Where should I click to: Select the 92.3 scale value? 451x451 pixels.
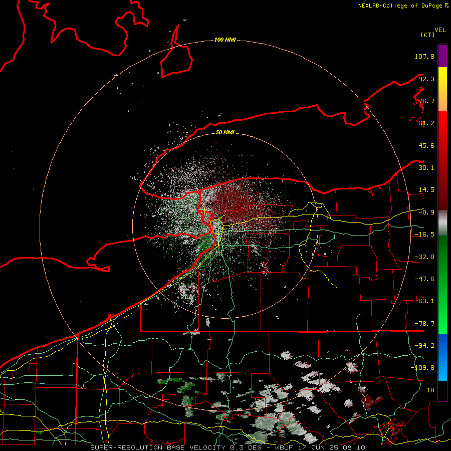[426, 79]
